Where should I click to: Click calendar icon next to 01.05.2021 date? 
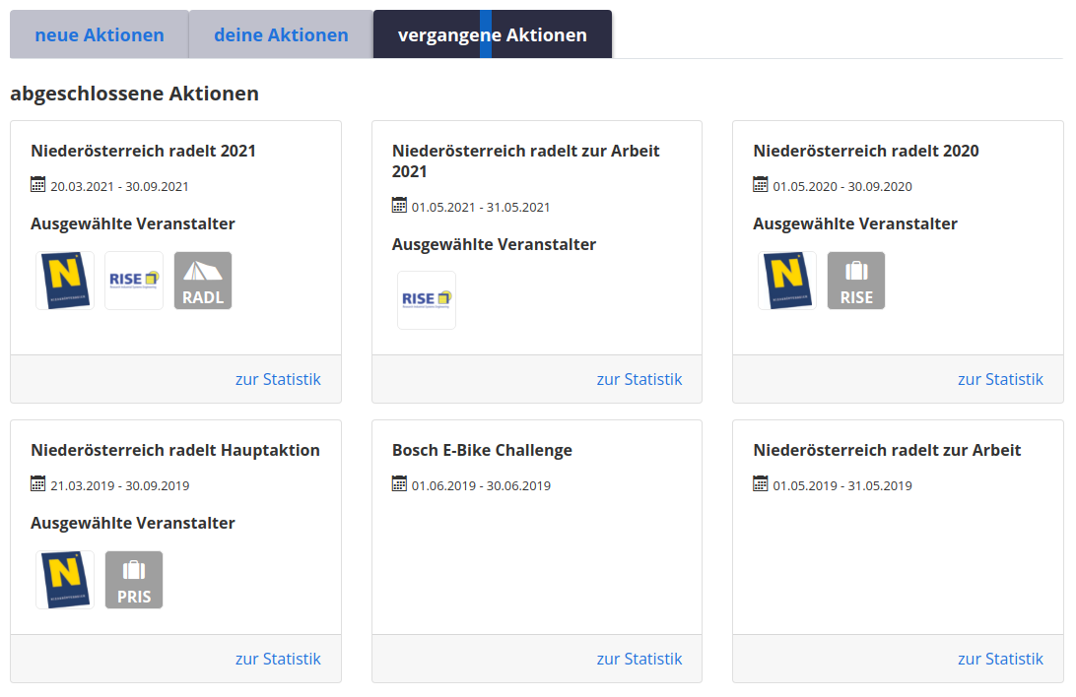coord(399,205)
